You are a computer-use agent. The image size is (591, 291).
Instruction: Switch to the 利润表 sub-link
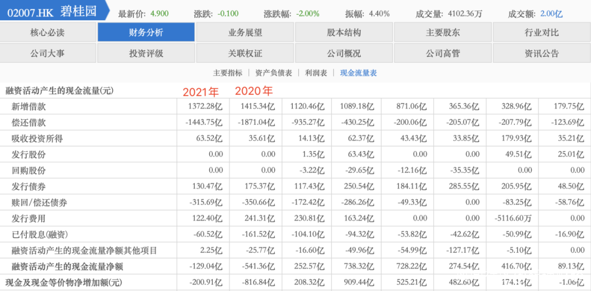pos(316,73)
